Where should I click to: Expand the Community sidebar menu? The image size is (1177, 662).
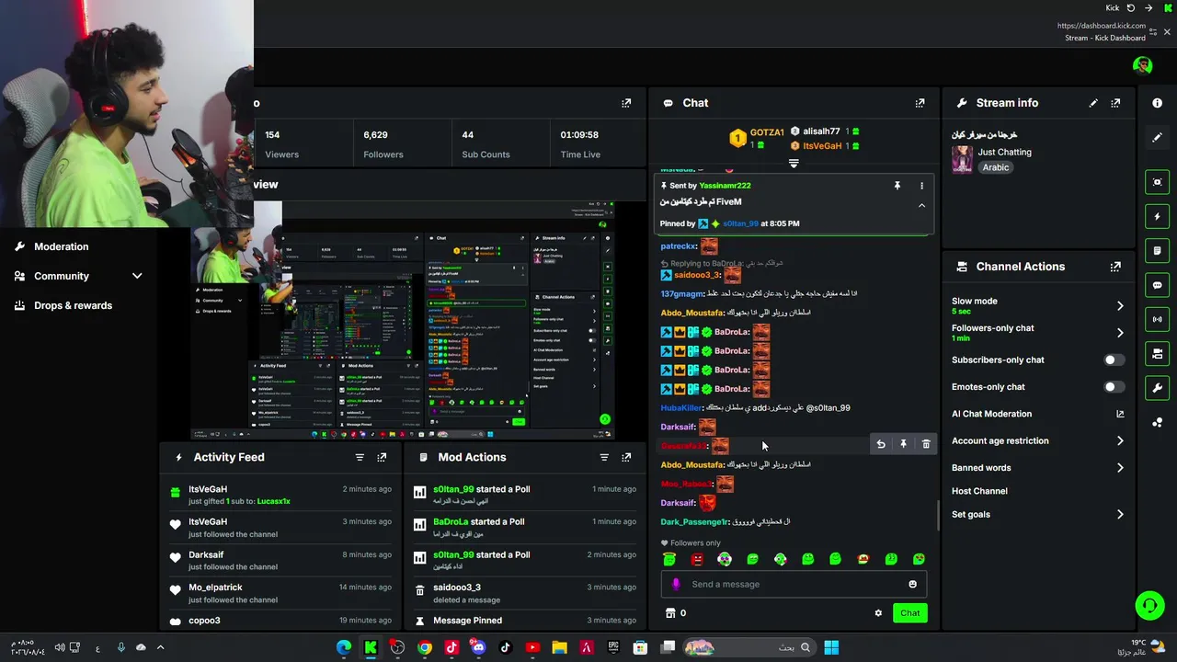click(x=137, y=276)
